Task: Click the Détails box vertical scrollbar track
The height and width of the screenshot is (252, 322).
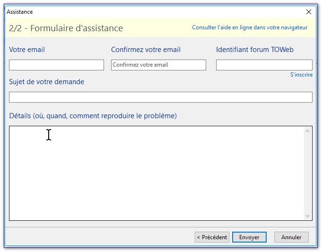Action: click(308, 173)
